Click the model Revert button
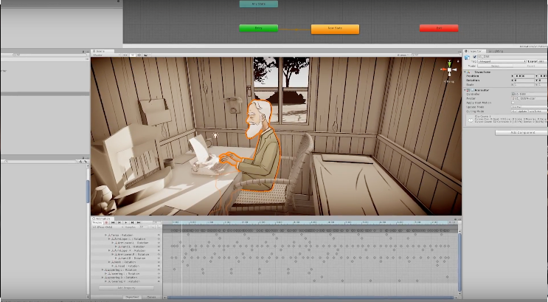 pos(530,66)
